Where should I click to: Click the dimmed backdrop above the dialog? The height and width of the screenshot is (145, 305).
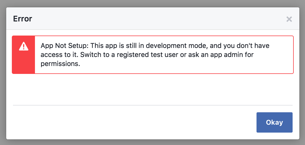click(x=152, y=3)
